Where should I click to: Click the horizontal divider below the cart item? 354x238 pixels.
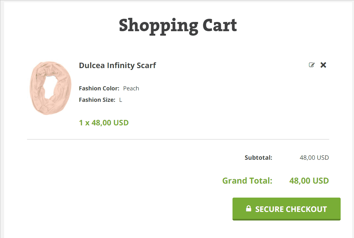178,139
